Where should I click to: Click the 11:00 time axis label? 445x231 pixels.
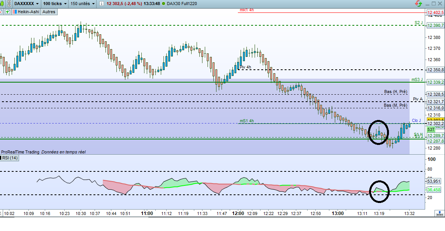(147, 213)
